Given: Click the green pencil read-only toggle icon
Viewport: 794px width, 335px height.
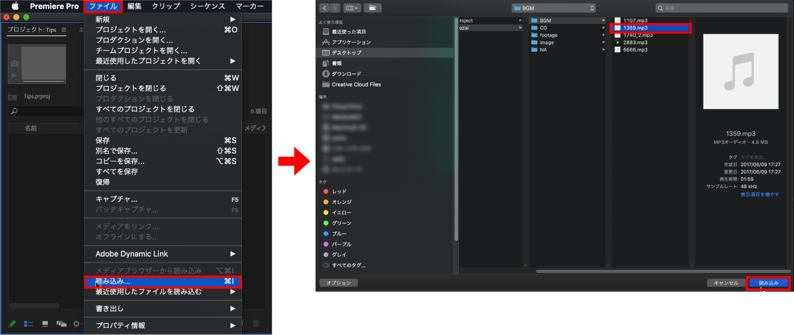Looking at the screenshot, I should pyautogui.click(x=12, y=324).
